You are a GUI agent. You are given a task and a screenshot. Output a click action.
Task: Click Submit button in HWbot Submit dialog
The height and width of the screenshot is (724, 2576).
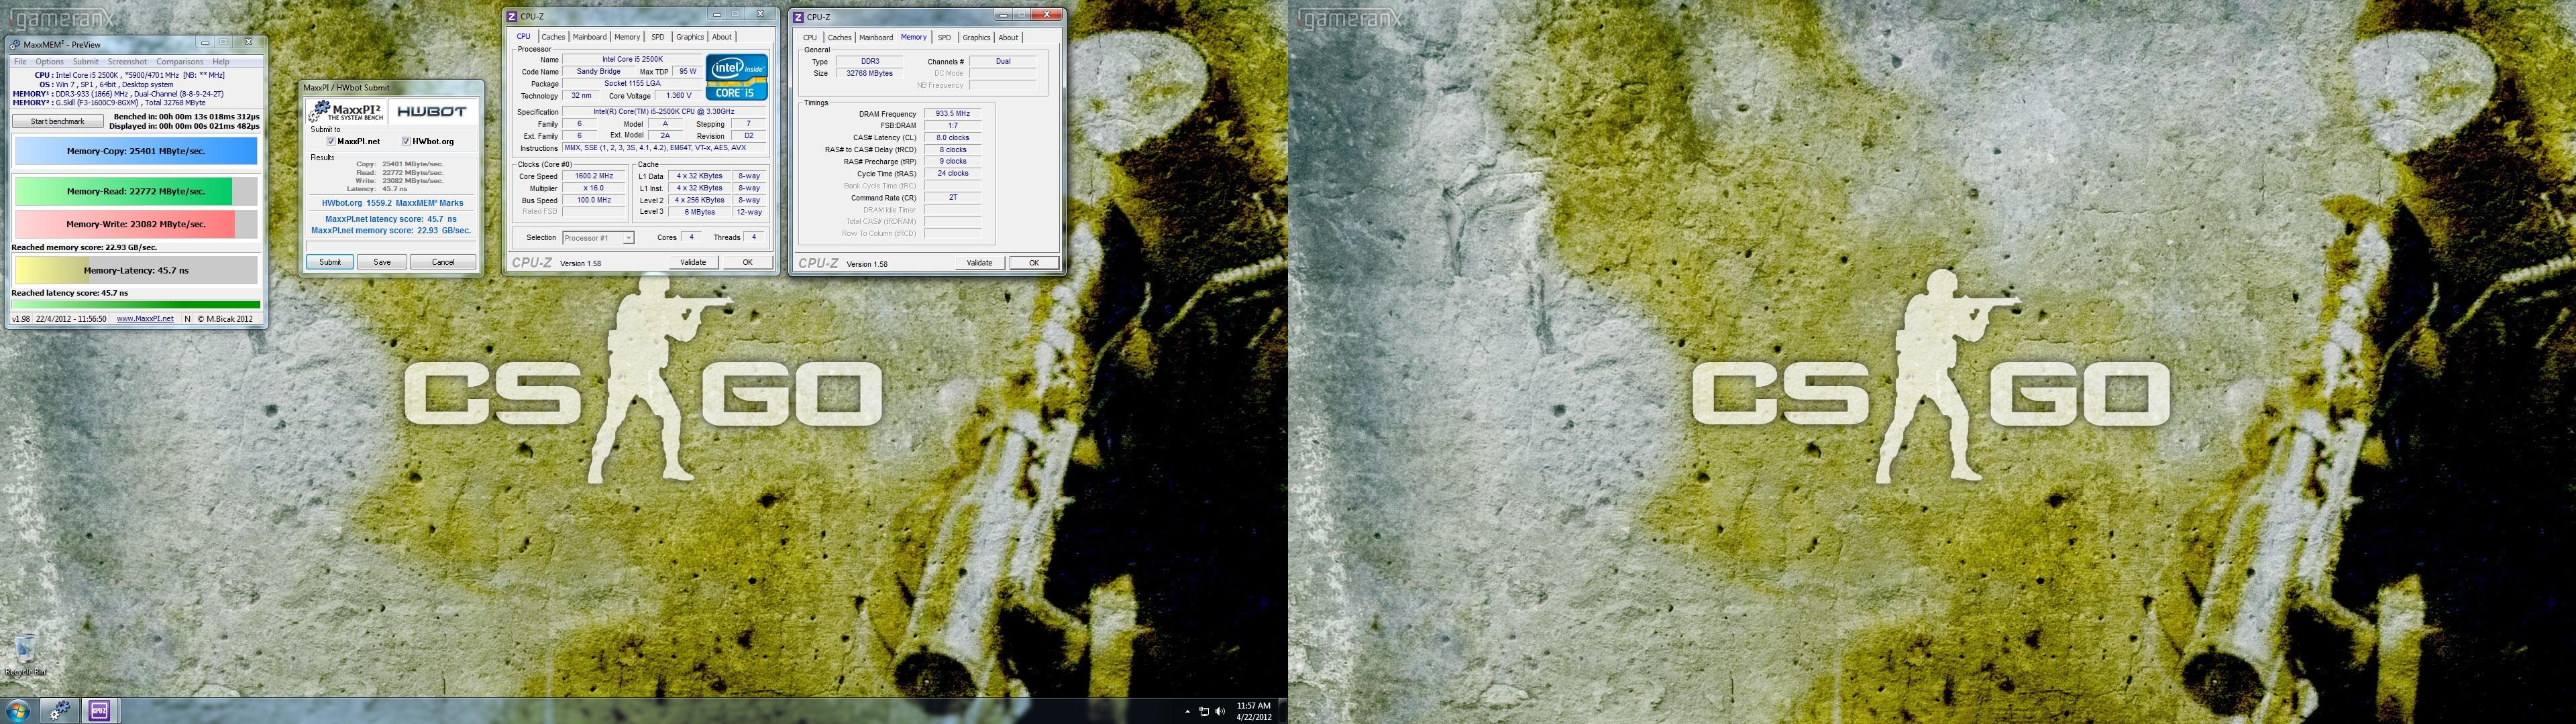(330, 262)
